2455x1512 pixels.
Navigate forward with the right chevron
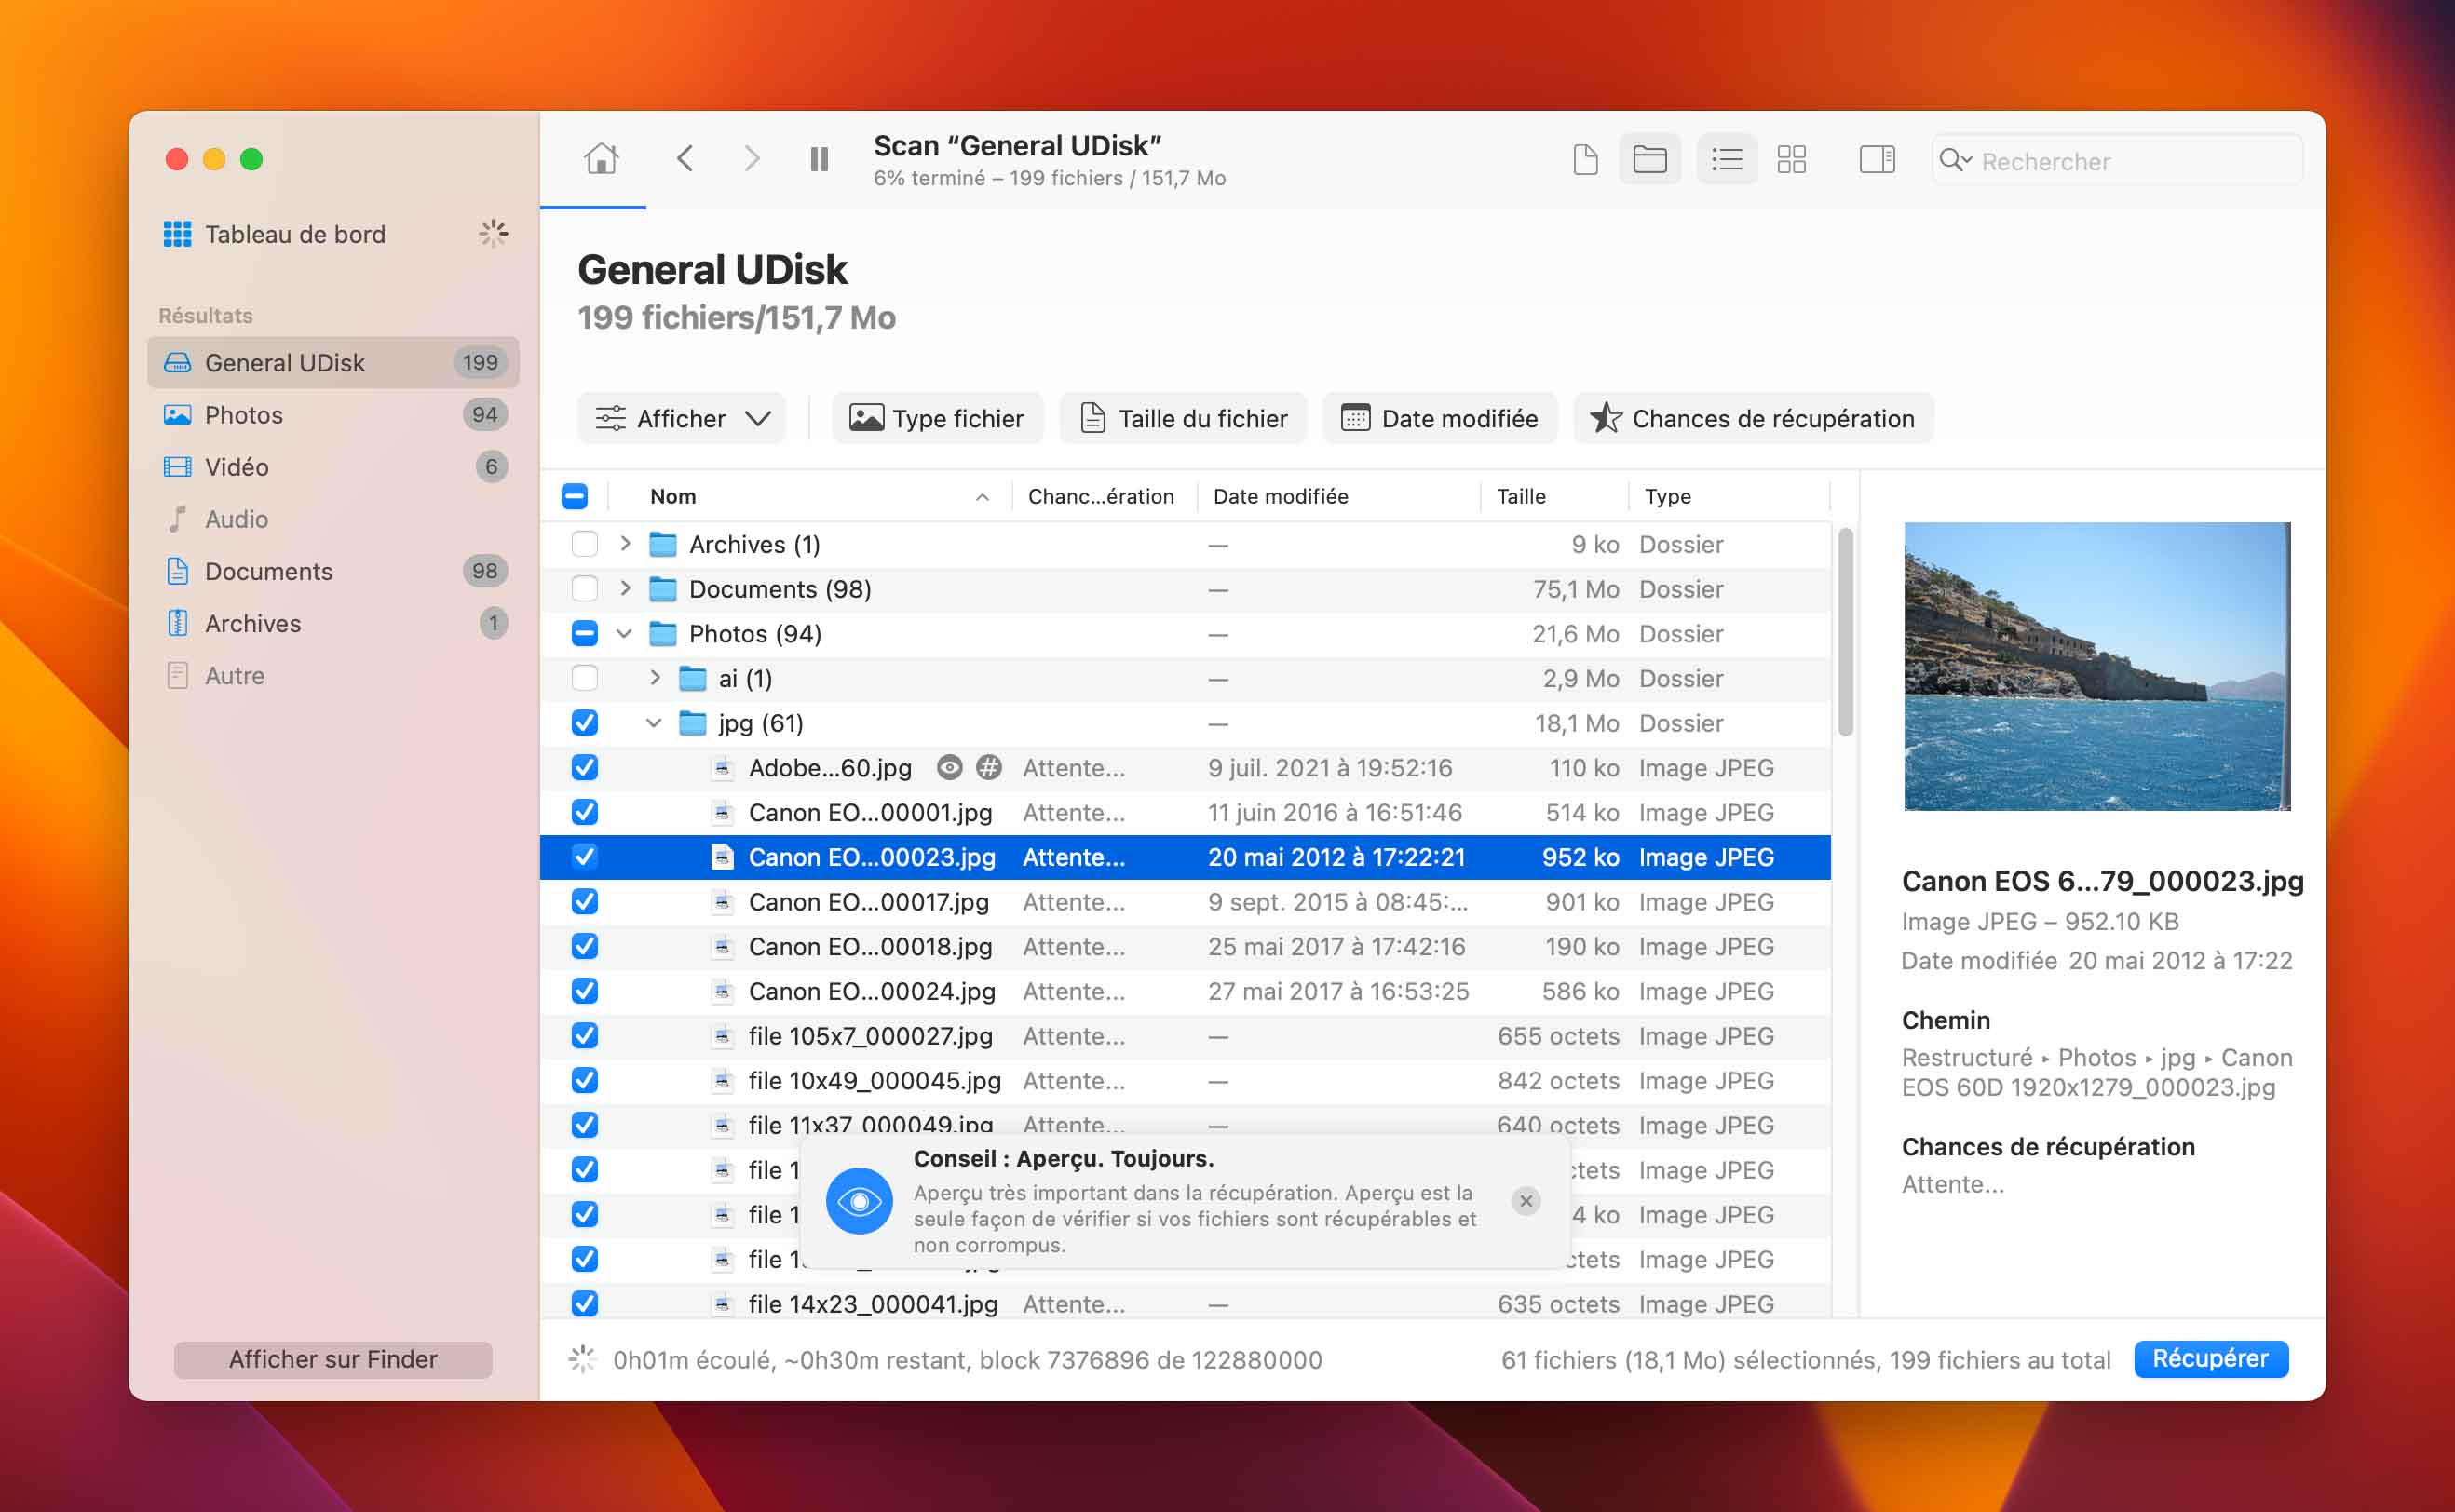pos(752,158)
